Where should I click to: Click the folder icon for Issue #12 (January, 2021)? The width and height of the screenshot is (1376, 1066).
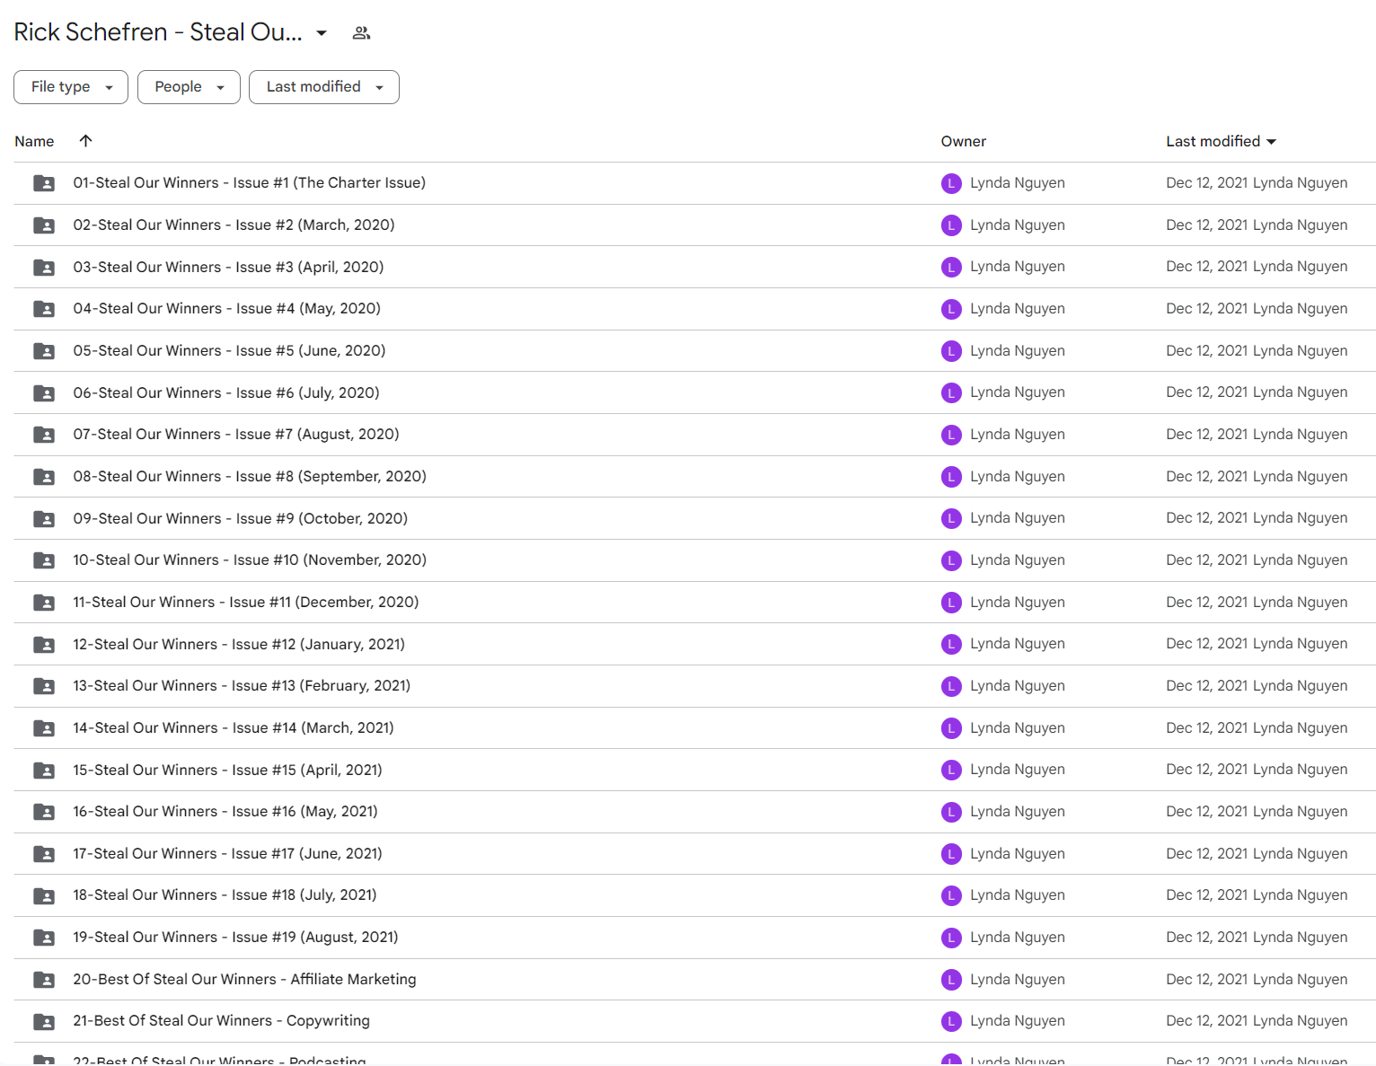coord(44,645)
